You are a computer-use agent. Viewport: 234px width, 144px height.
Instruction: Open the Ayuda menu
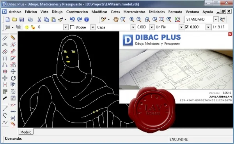click(207, 12)
